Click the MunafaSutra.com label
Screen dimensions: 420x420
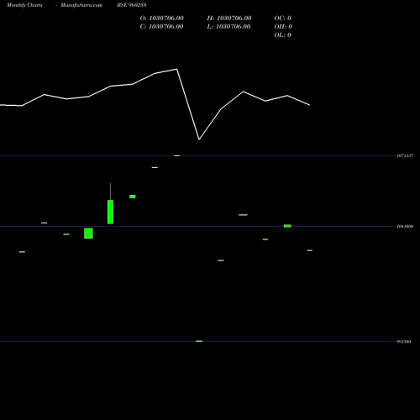coord(81,5)
